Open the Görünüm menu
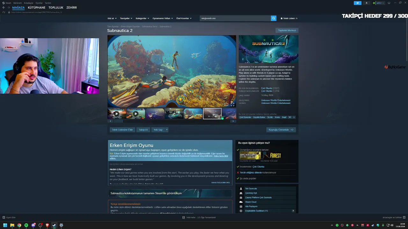408x229 pixels. point(18,3)
